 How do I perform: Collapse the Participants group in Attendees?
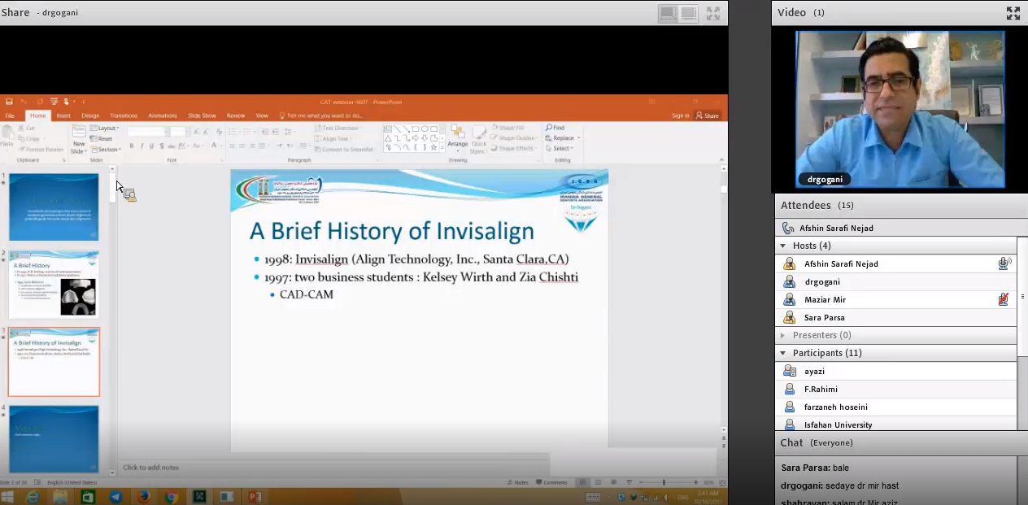783,353
